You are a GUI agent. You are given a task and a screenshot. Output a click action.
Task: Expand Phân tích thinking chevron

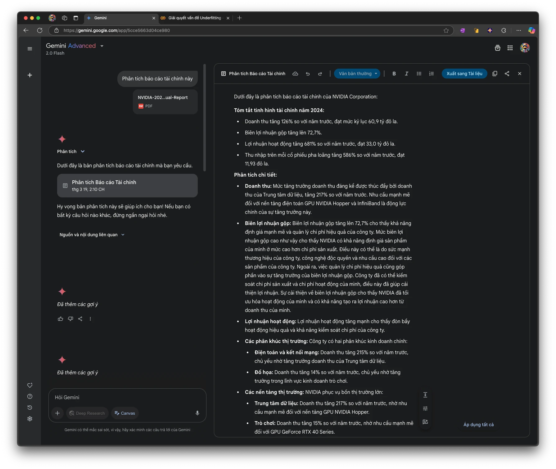[x=83, y=151]
